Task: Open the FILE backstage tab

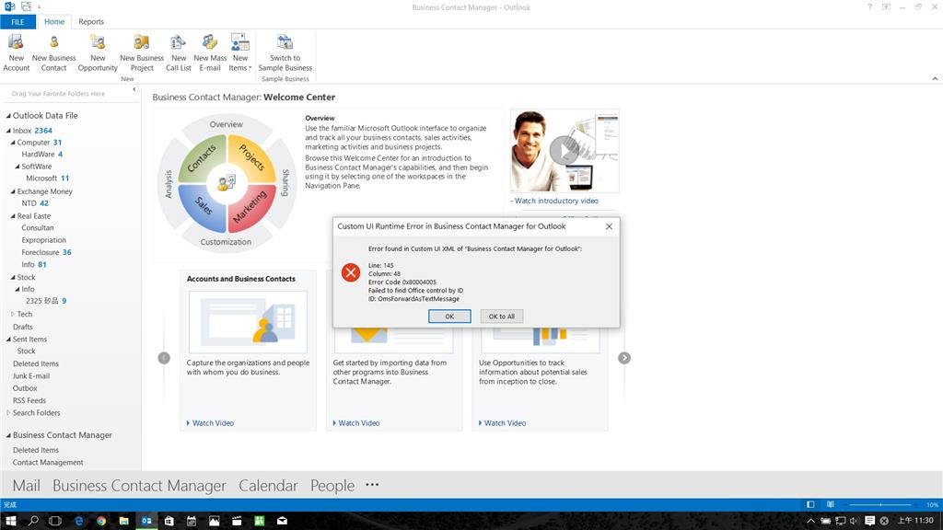Action: pos(18,22)
